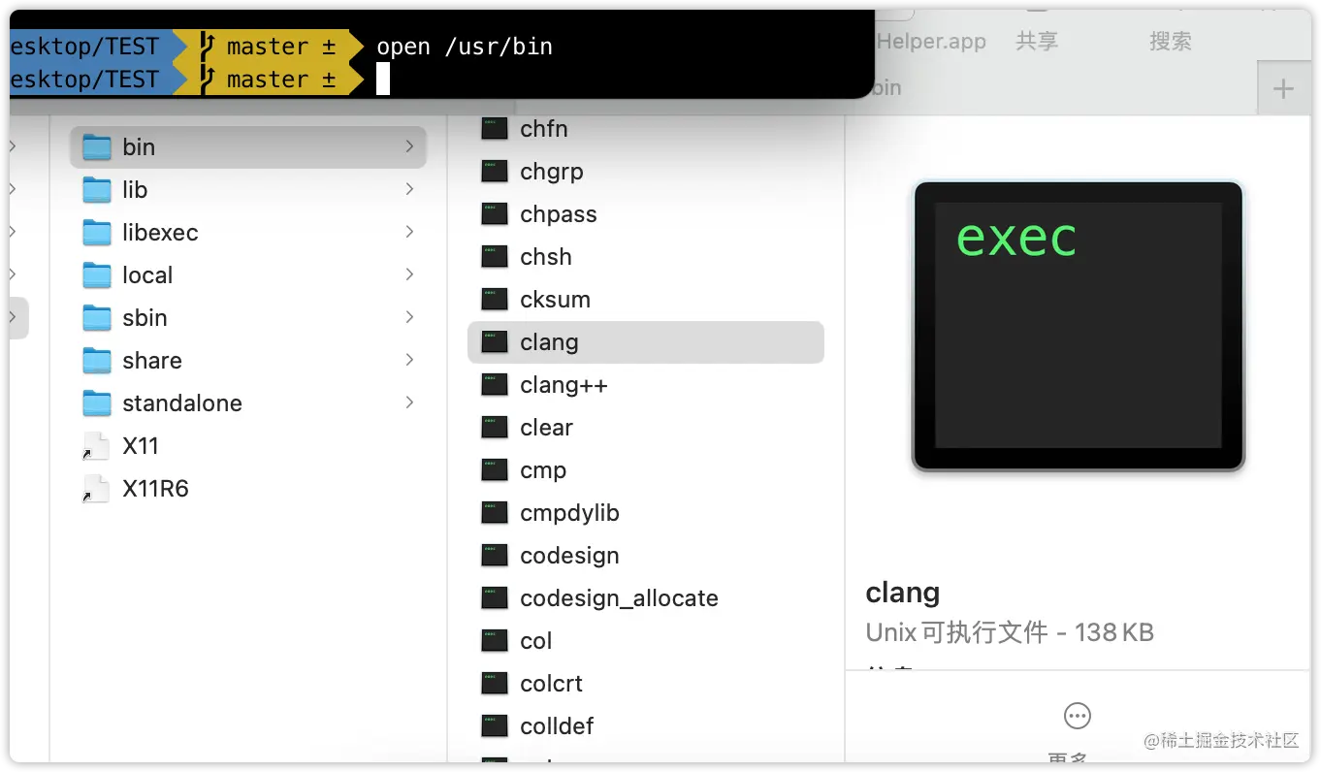This screenshot has height=772, width=1321.
Task: Select the file name clang++
Action: click(x=564, y=385)
